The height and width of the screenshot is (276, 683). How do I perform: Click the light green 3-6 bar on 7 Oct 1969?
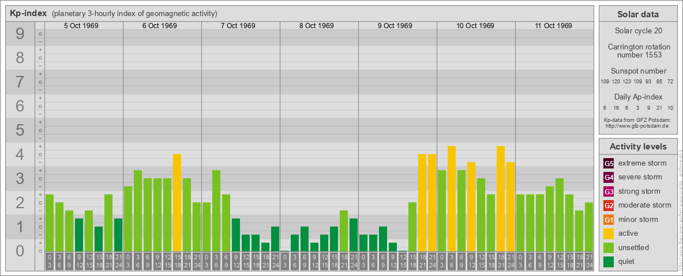pos(216,211)
